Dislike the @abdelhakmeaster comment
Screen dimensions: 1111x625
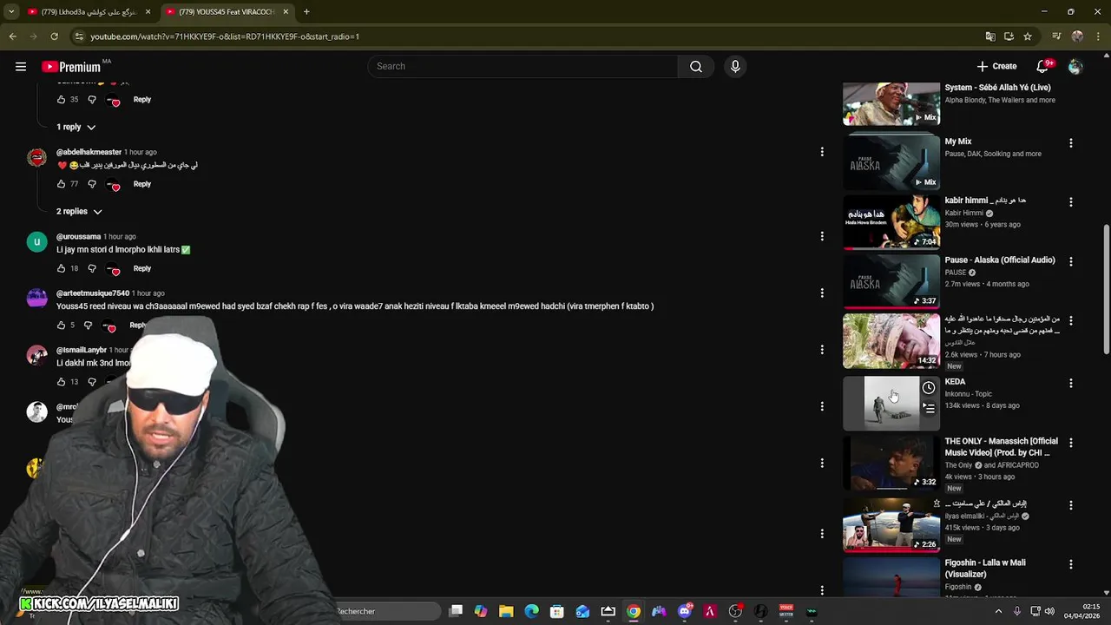(92, 184)
